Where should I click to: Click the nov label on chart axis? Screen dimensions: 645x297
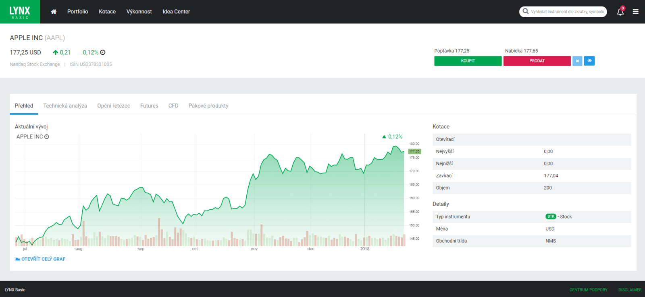click(254, 249)
